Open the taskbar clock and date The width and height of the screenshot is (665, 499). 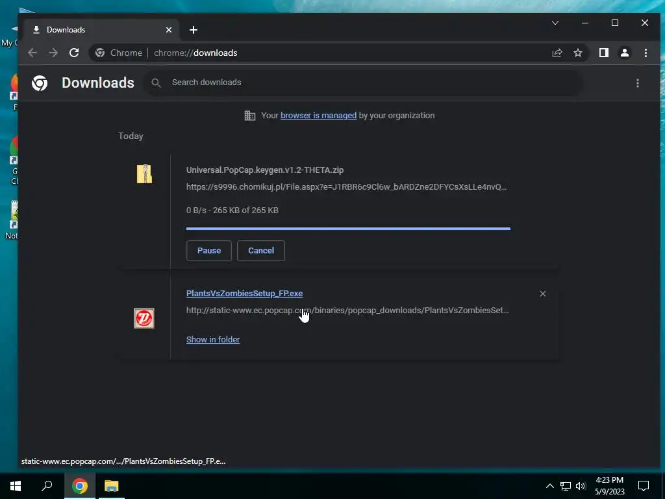[609, 486]
